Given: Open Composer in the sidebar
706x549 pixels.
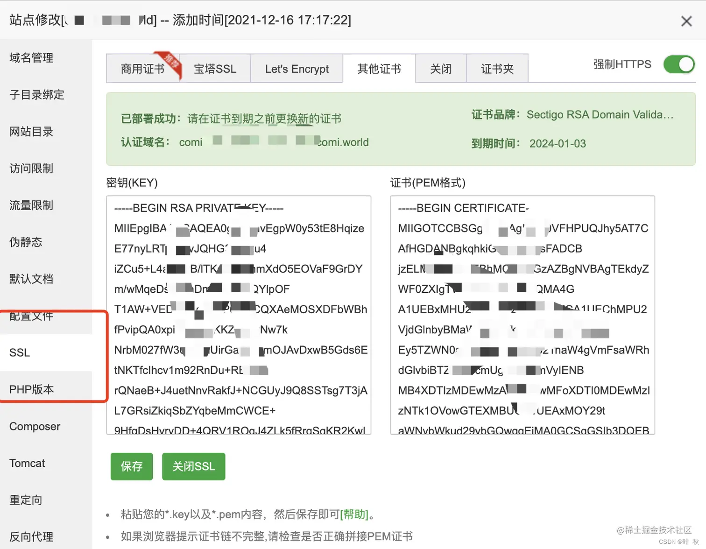Looking at the screenshot, I should click(35, 426).
